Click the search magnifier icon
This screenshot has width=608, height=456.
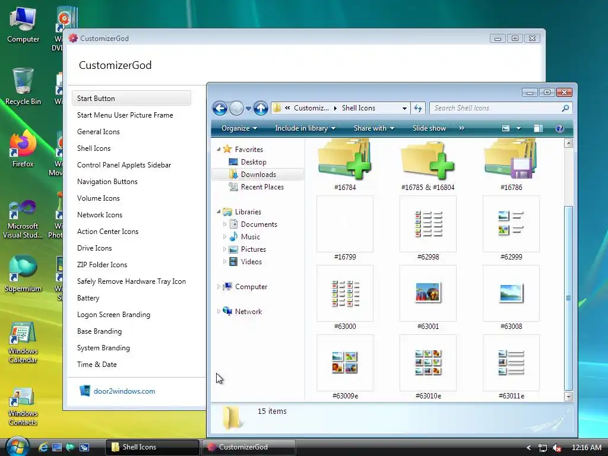pos(565,108)
